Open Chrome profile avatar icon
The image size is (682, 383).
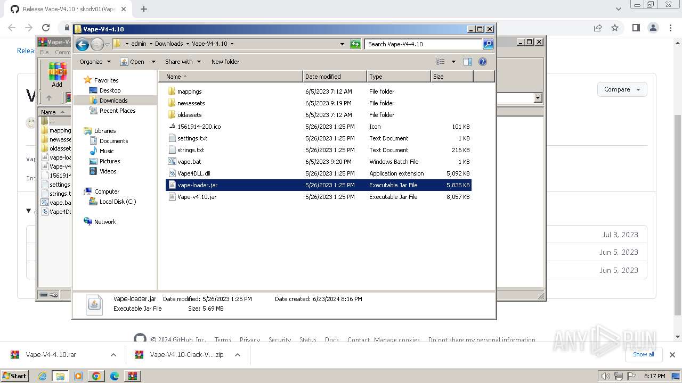[x=653, y=28]
